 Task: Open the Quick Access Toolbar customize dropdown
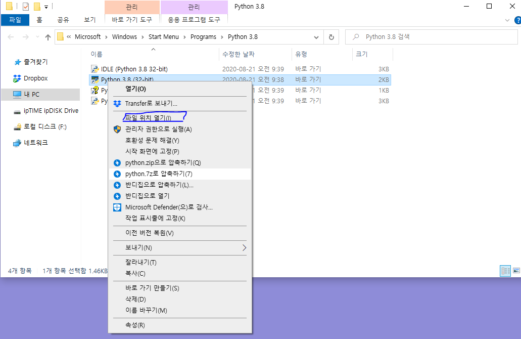tap(46, 7)
